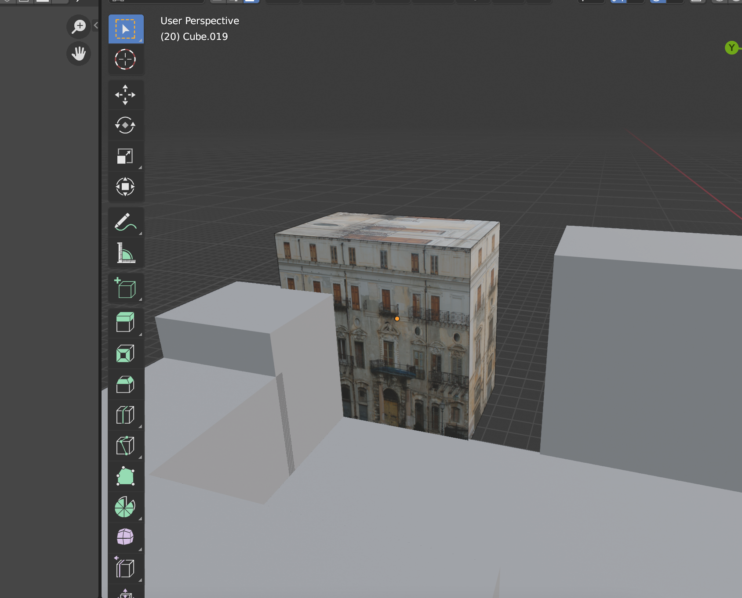
Task: Activate the Bevel tool
Action: 126,384
